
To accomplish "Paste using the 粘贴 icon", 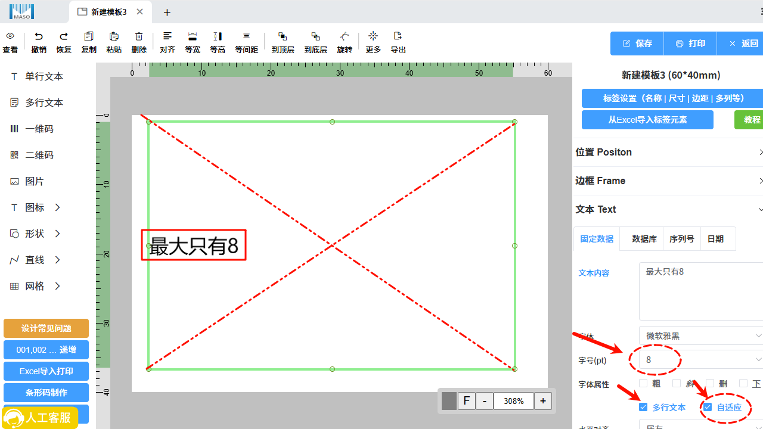I will [x=114, y=36].
